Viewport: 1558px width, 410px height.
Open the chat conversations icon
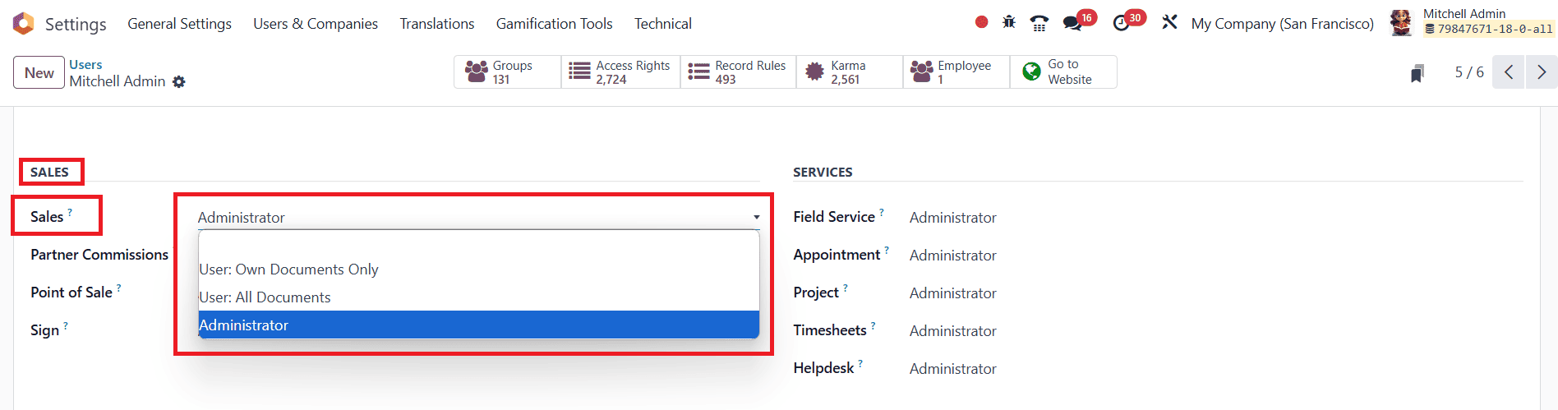click(x=1072, y=23)
